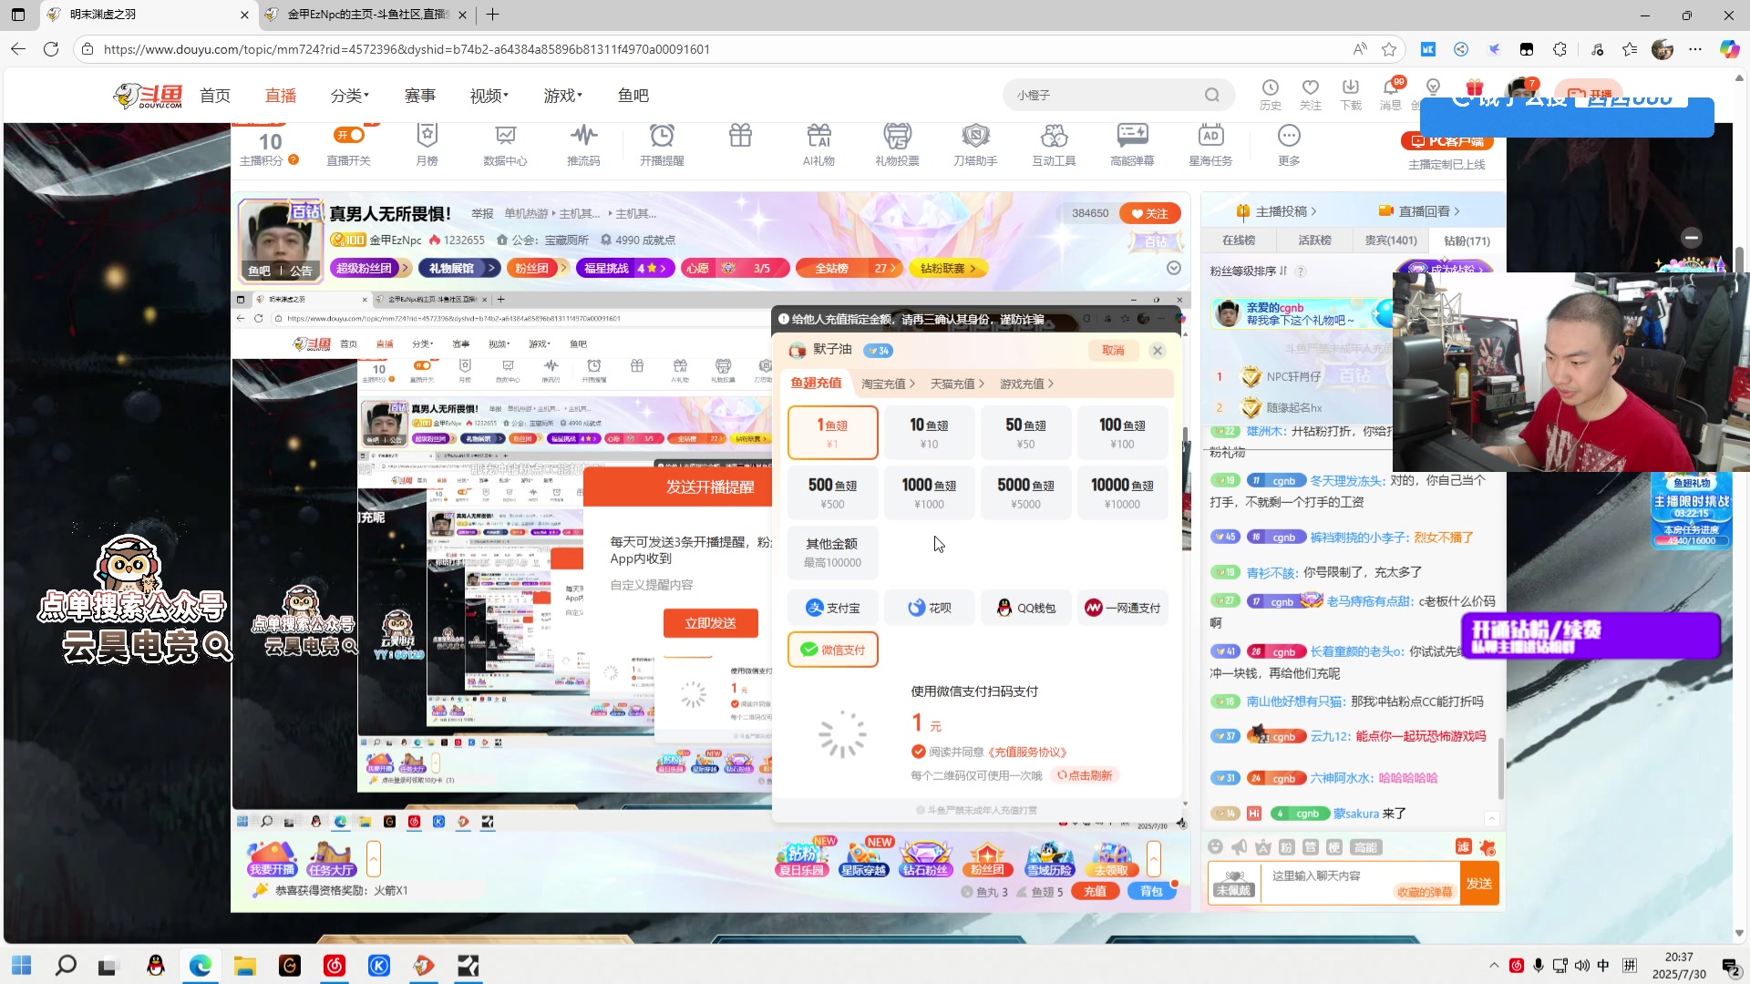Select 其他金额 custom amount option
This screenshot has width=1750, height=984.
pos(832,552)
